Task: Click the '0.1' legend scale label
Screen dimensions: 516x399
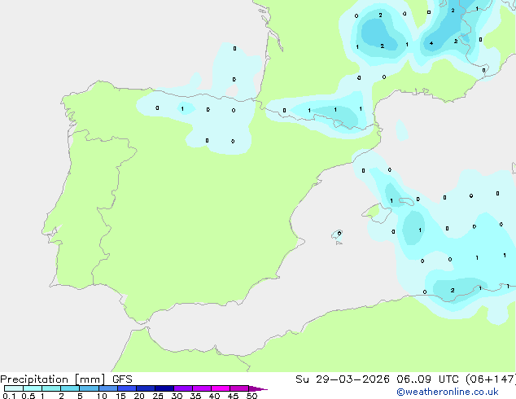Action: click(x=9, y=396)
